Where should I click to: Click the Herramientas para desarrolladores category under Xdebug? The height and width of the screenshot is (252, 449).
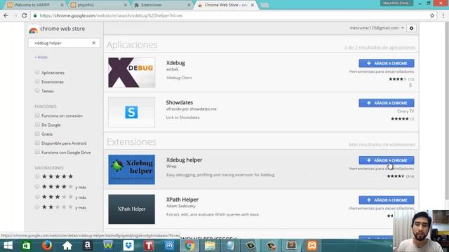click(382, 71)
